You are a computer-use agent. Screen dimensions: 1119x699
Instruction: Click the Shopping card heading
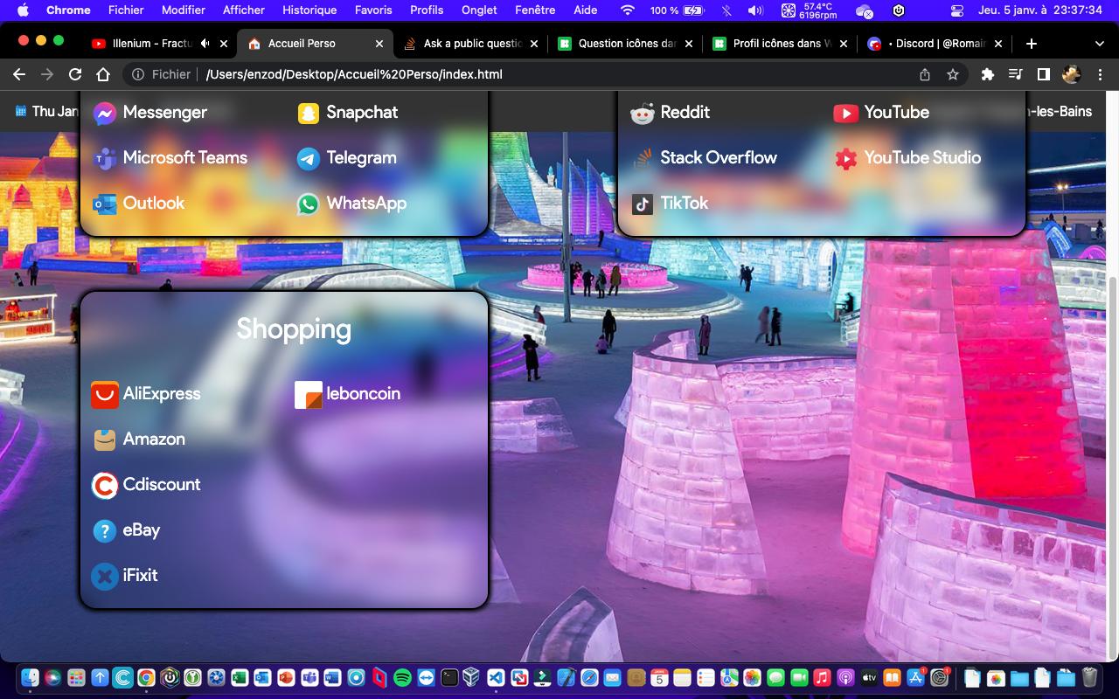coord(294,329)
